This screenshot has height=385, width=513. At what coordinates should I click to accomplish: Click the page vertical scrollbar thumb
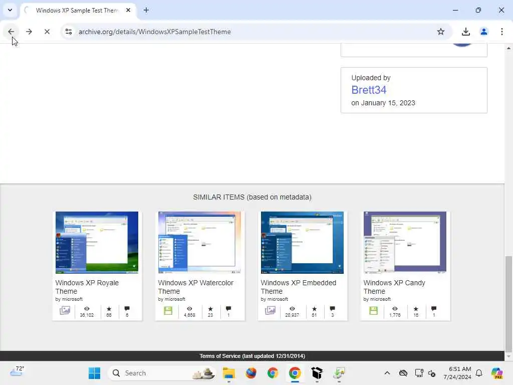(508, 303)
